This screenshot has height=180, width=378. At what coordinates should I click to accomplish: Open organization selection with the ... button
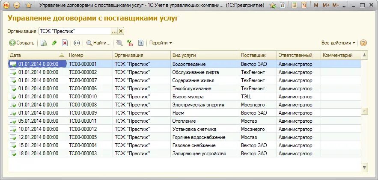coord(114,31)
